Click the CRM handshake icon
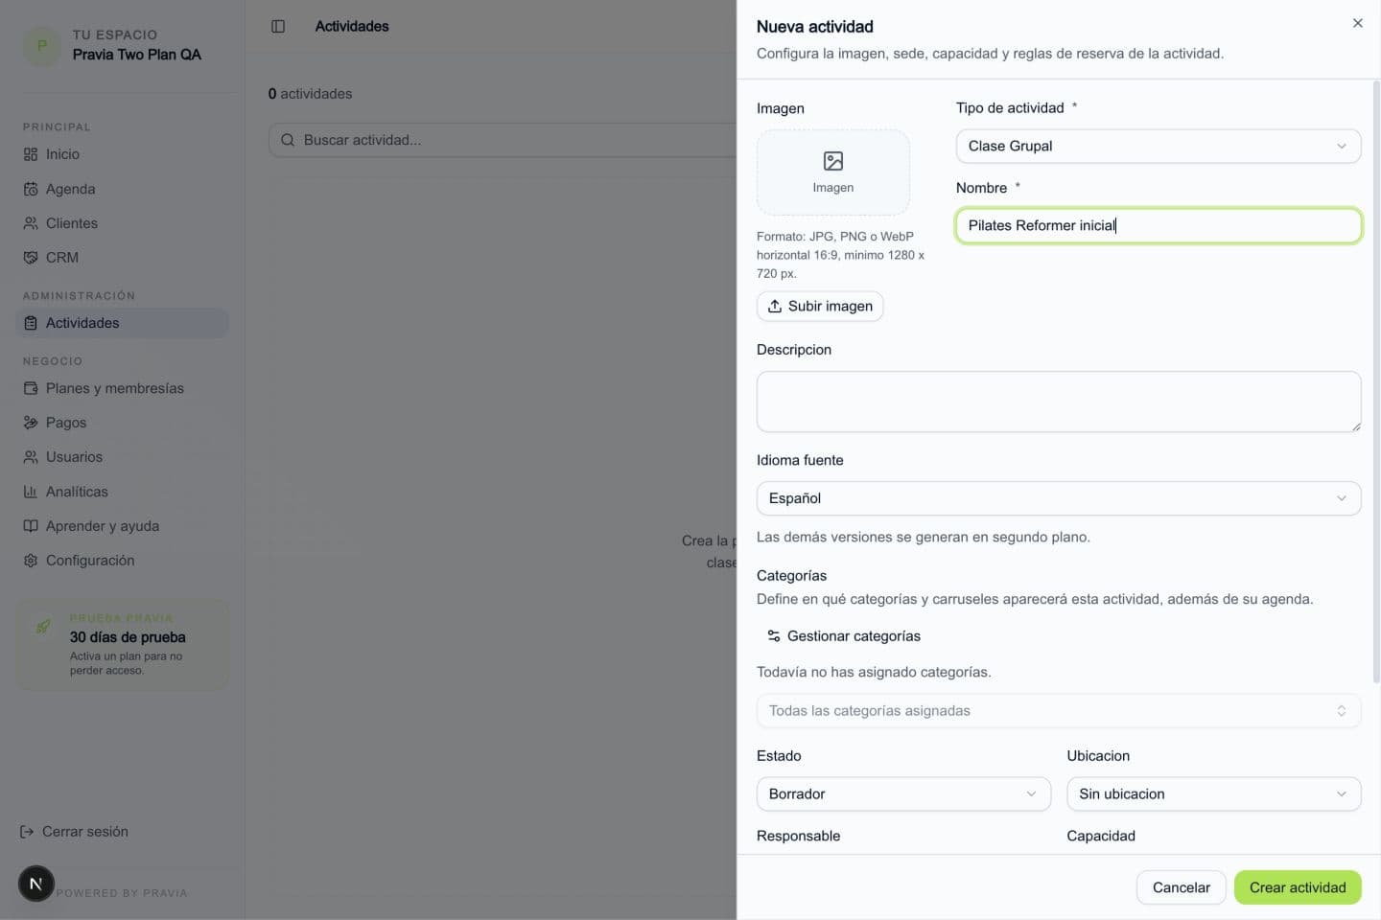Screen dimensions: 1381x920 pos(31,258)
